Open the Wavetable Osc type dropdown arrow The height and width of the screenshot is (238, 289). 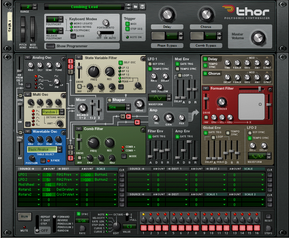[28, 131]
